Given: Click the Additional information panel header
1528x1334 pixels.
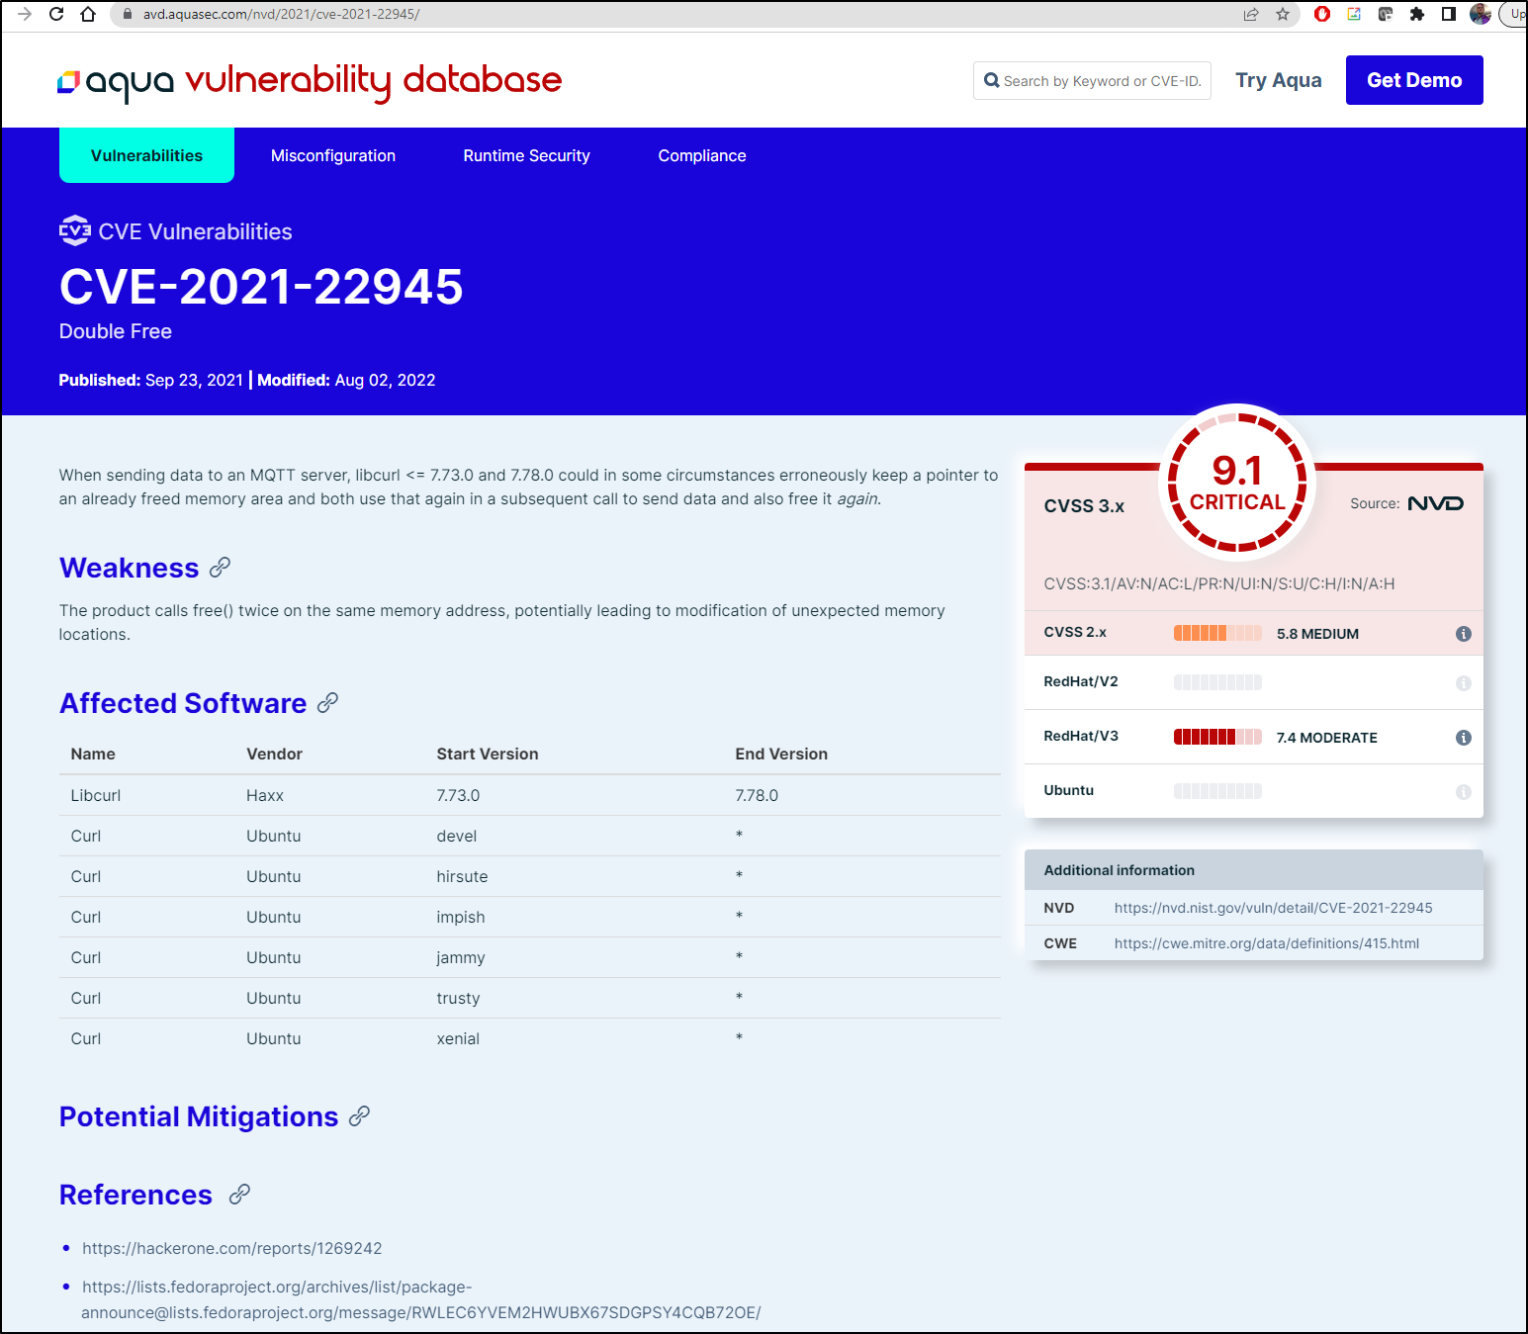Looking at the screenshot, I should [x=1254, y=870].
